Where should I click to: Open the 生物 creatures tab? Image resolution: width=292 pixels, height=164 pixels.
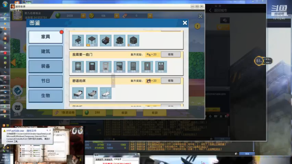46,95
